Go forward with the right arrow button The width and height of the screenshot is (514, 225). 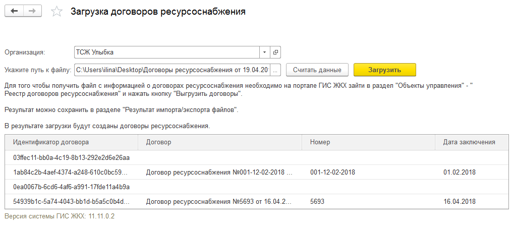[32, 11]
